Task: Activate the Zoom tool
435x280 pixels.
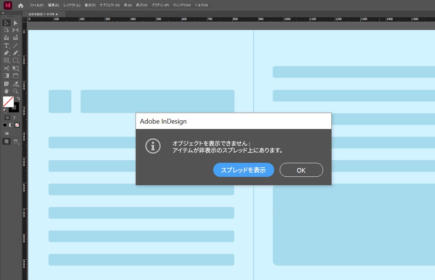Action: point(16,91)
